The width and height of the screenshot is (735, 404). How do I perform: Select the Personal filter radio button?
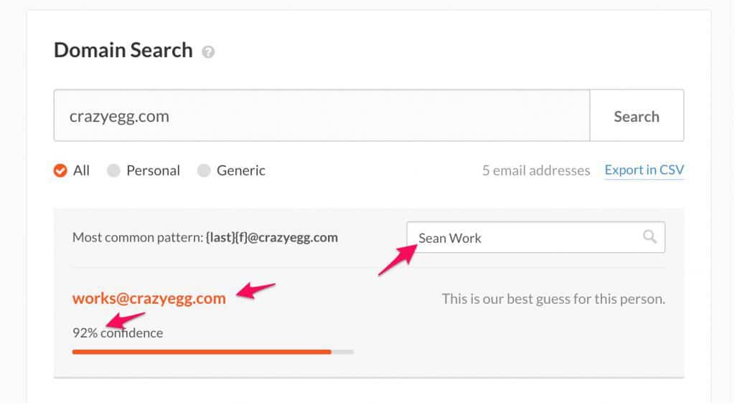click(113, 170)
